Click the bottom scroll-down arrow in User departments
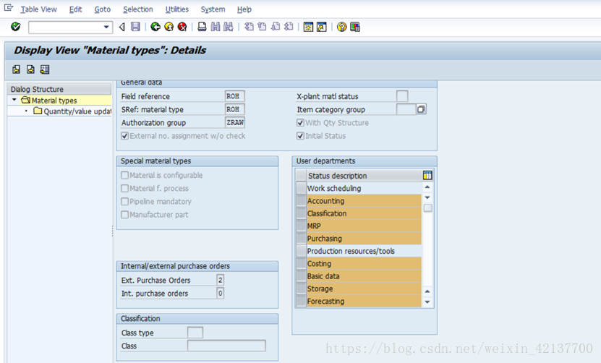This screenshot has height=363, width=601. coord(427,302)
